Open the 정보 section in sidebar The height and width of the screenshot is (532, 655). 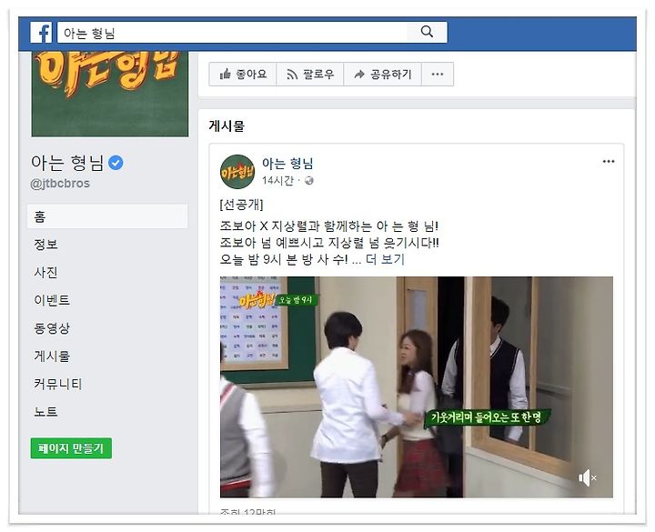[46, 245]
